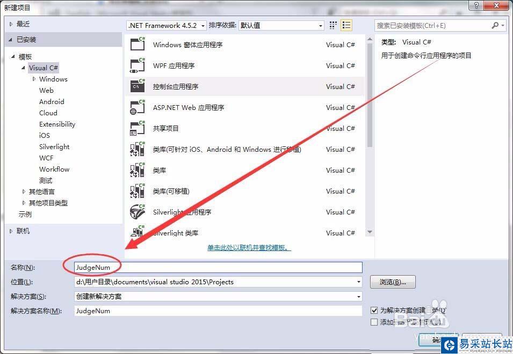Switch to small icons view
This screenshot has width=513, height=354.
333,25
